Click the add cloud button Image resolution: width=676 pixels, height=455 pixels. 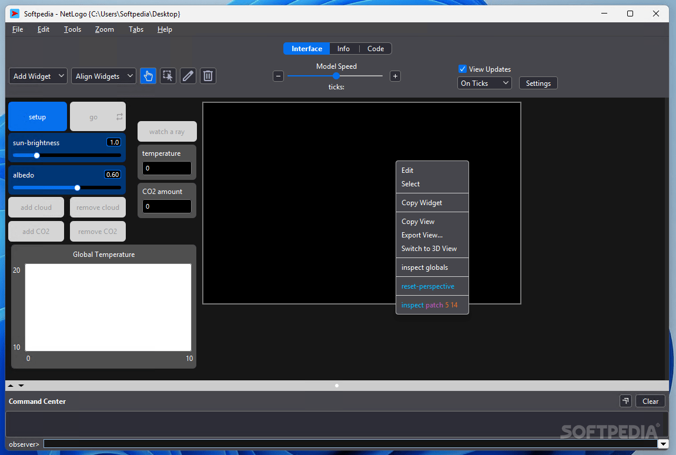(x=36, y=208)
